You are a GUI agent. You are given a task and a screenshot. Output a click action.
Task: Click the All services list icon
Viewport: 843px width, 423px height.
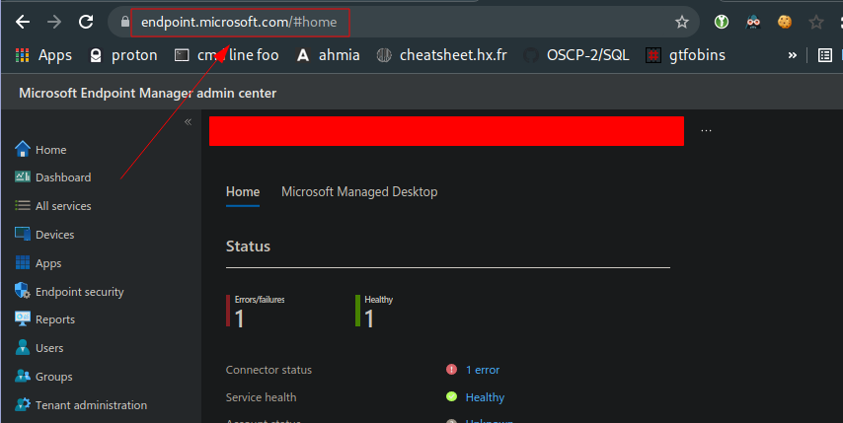tap(23, 205)
